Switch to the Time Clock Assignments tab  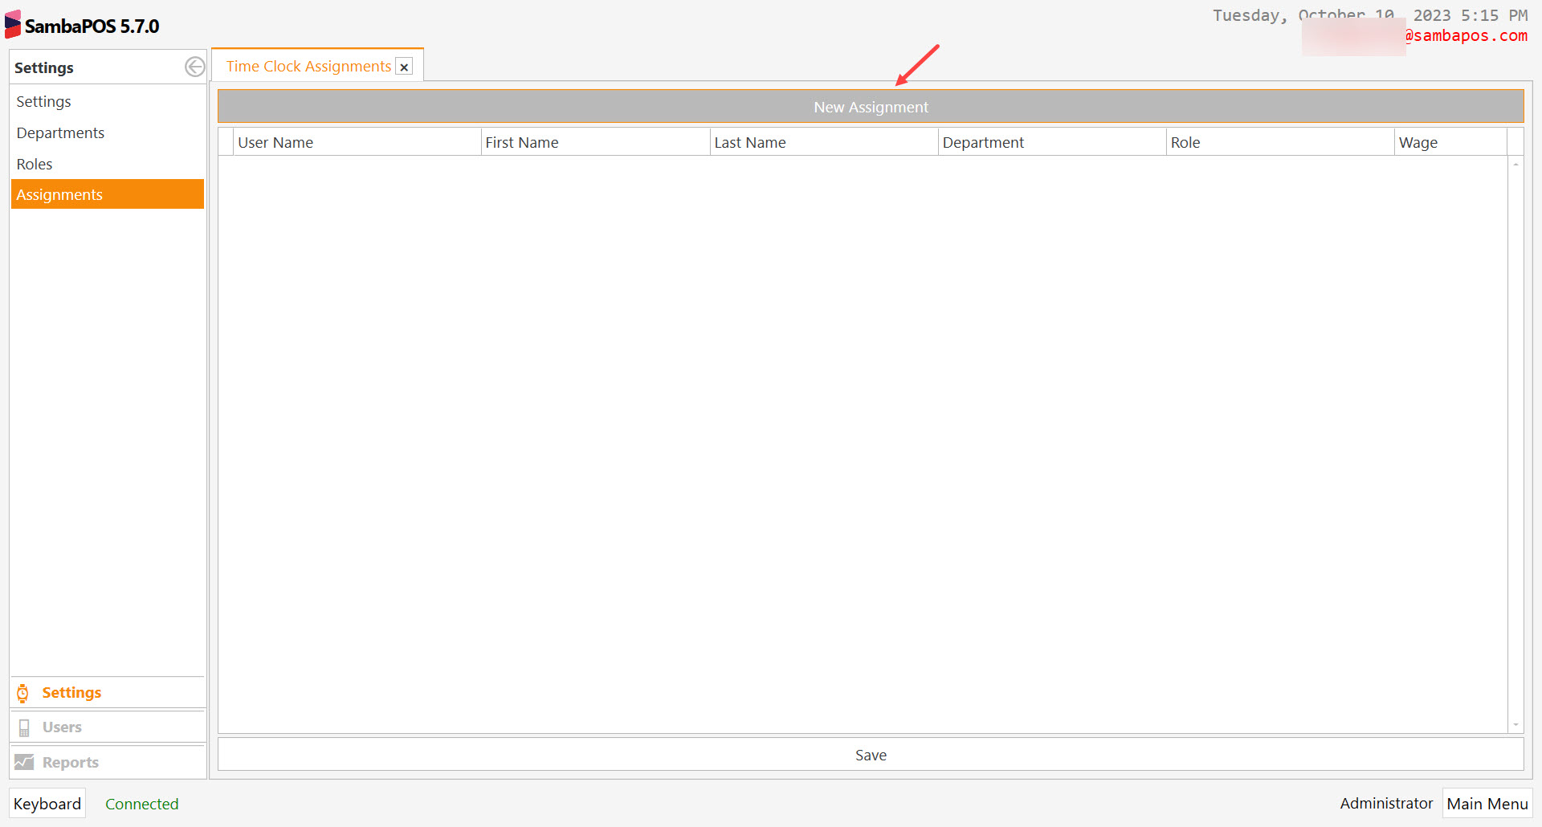point(308,67)
